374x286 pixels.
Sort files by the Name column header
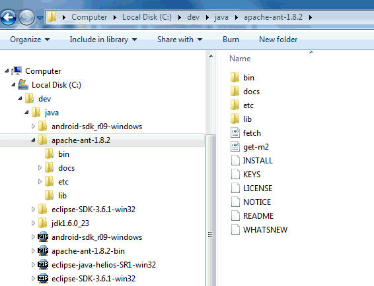click(240, 59)
